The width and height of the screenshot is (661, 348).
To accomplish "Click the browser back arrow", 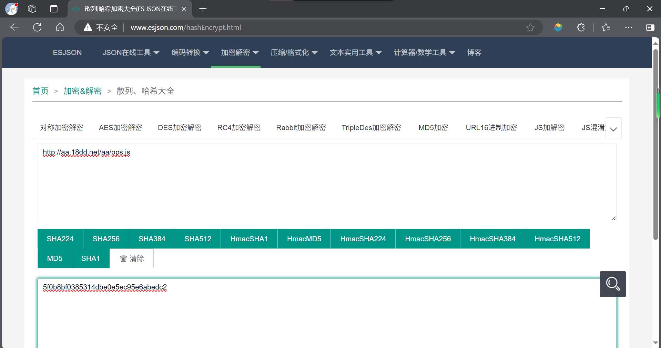I will 14,28.
